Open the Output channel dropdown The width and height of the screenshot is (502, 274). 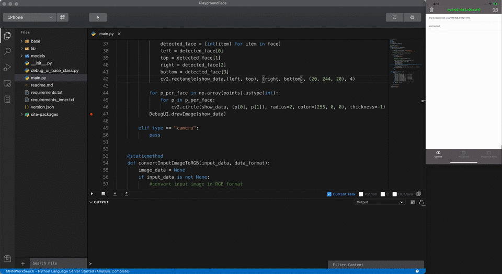[380, 202]
